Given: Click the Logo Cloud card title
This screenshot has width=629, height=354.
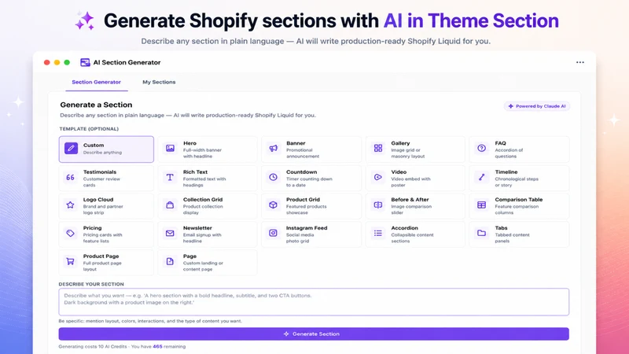Looking at the screenshot, I should (98, 200).
